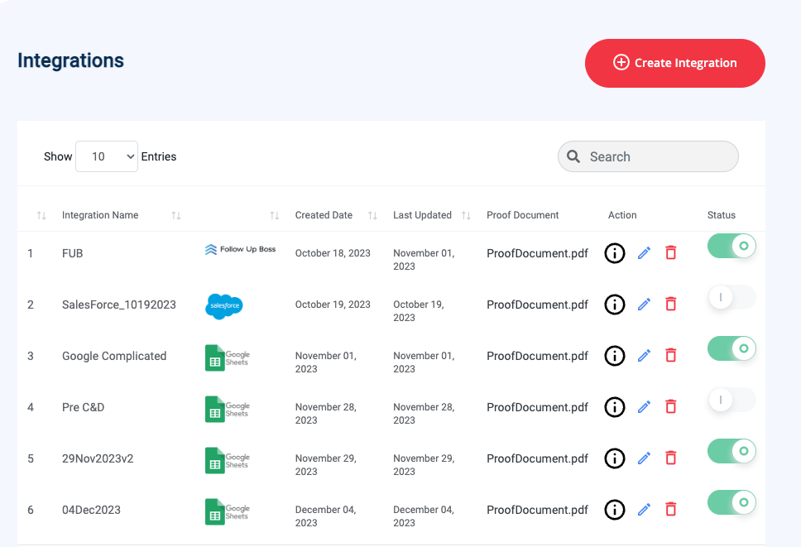Screen dimensions: 801x547
Task: Turn on the Pre C&D status switch
Action: (731, 401)
